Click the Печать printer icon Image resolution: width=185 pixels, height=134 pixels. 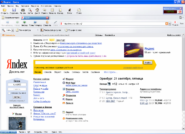pos(23,10)
